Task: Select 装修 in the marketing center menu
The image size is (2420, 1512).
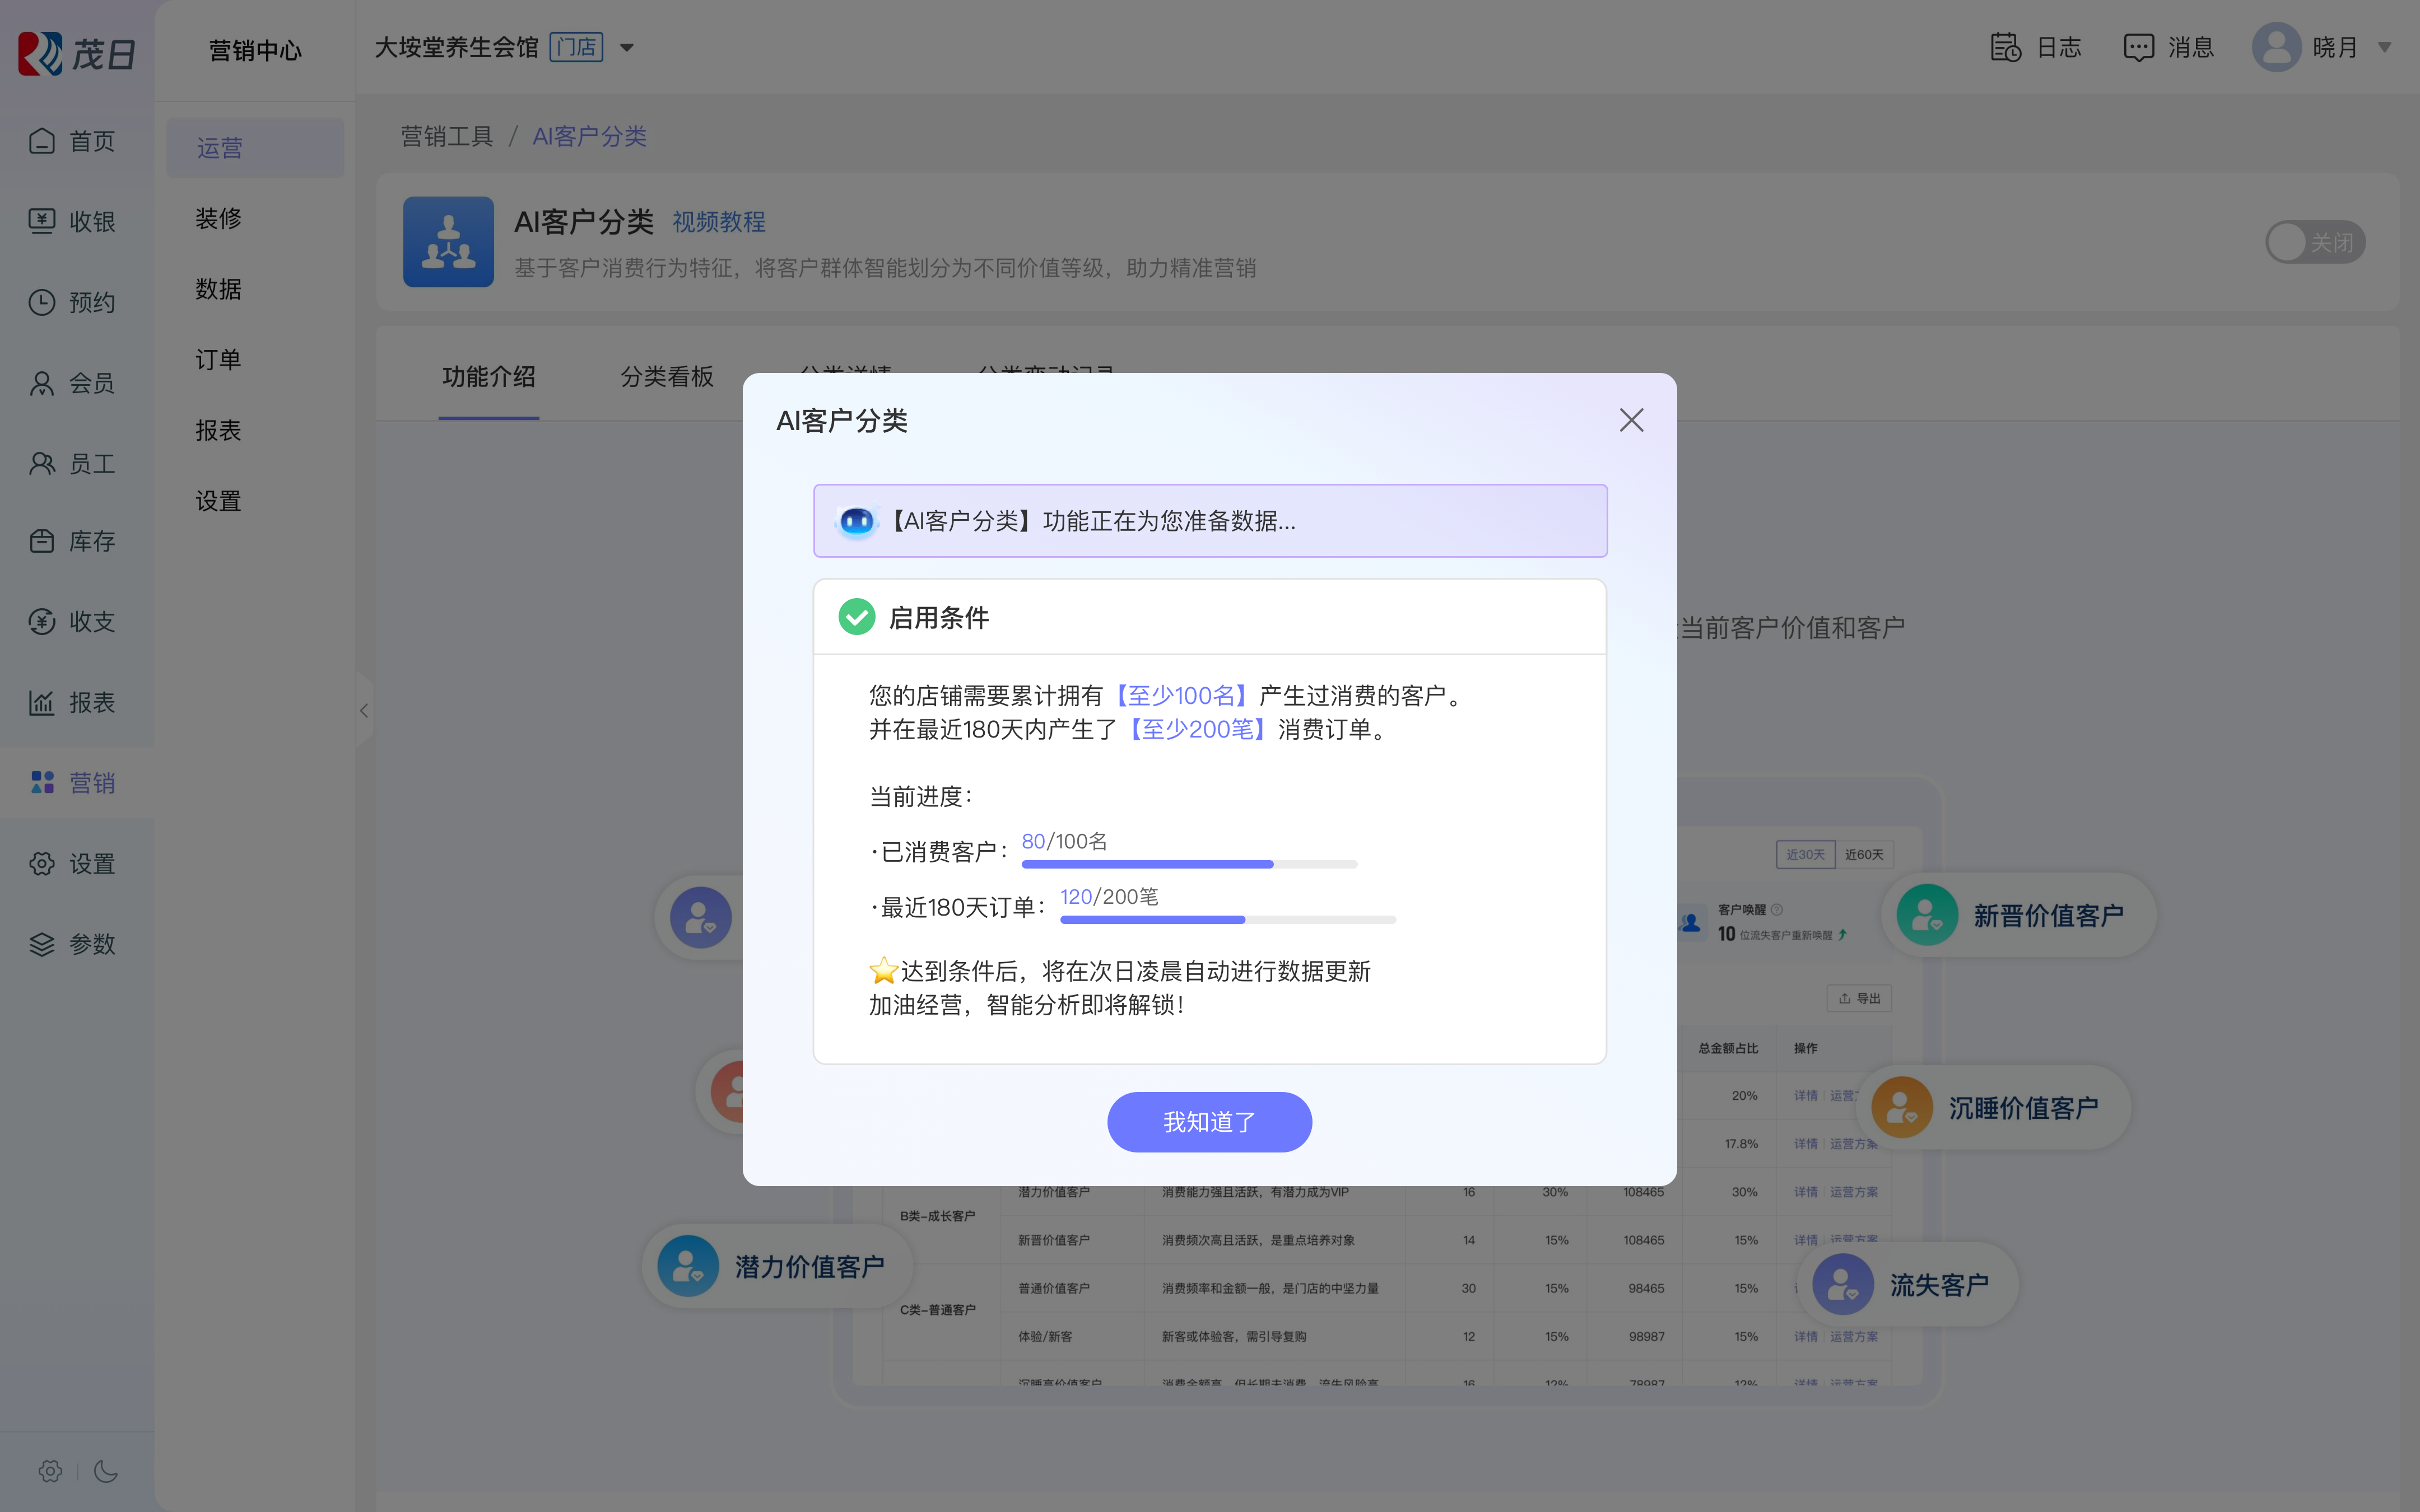Action: tap(218, 218)
